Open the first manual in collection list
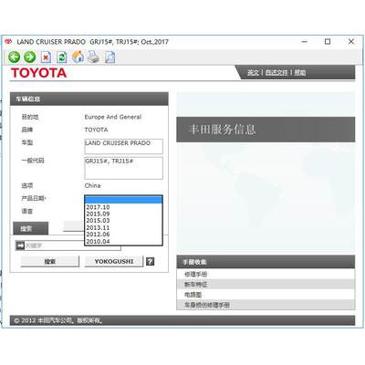This screenshot has height=365, width=365. click(x=266, y=274)
